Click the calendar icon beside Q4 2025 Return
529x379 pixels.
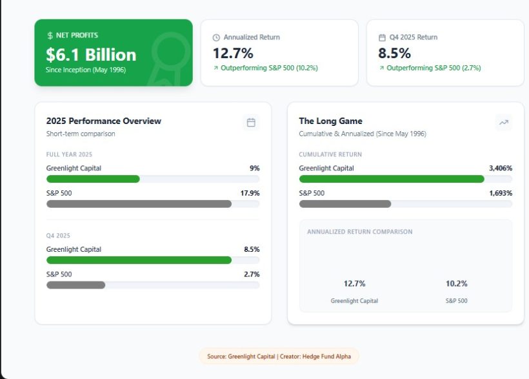383,37
